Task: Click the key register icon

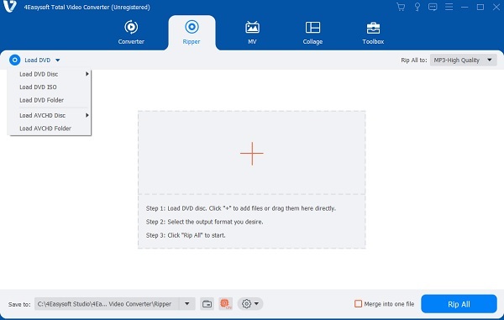Action: (417, 7)
